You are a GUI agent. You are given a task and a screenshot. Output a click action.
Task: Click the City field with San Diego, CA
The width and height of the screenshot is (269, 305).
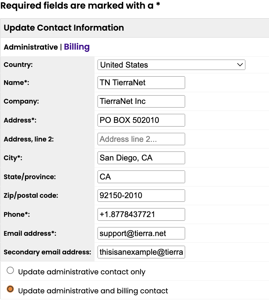141,158
